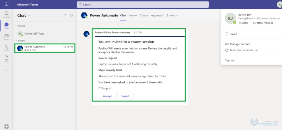
Task: Open the Available status dropdown
Action: click(x=244, y=23)
